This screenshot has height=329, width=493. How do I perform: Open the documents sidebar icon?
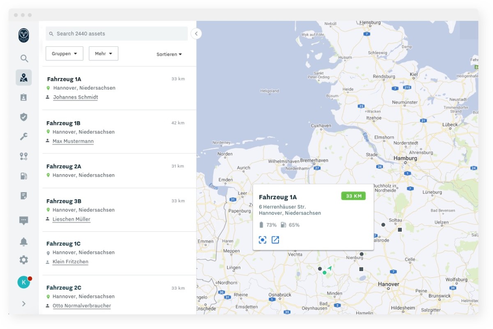pyautogui.click(x=24, y=196)
